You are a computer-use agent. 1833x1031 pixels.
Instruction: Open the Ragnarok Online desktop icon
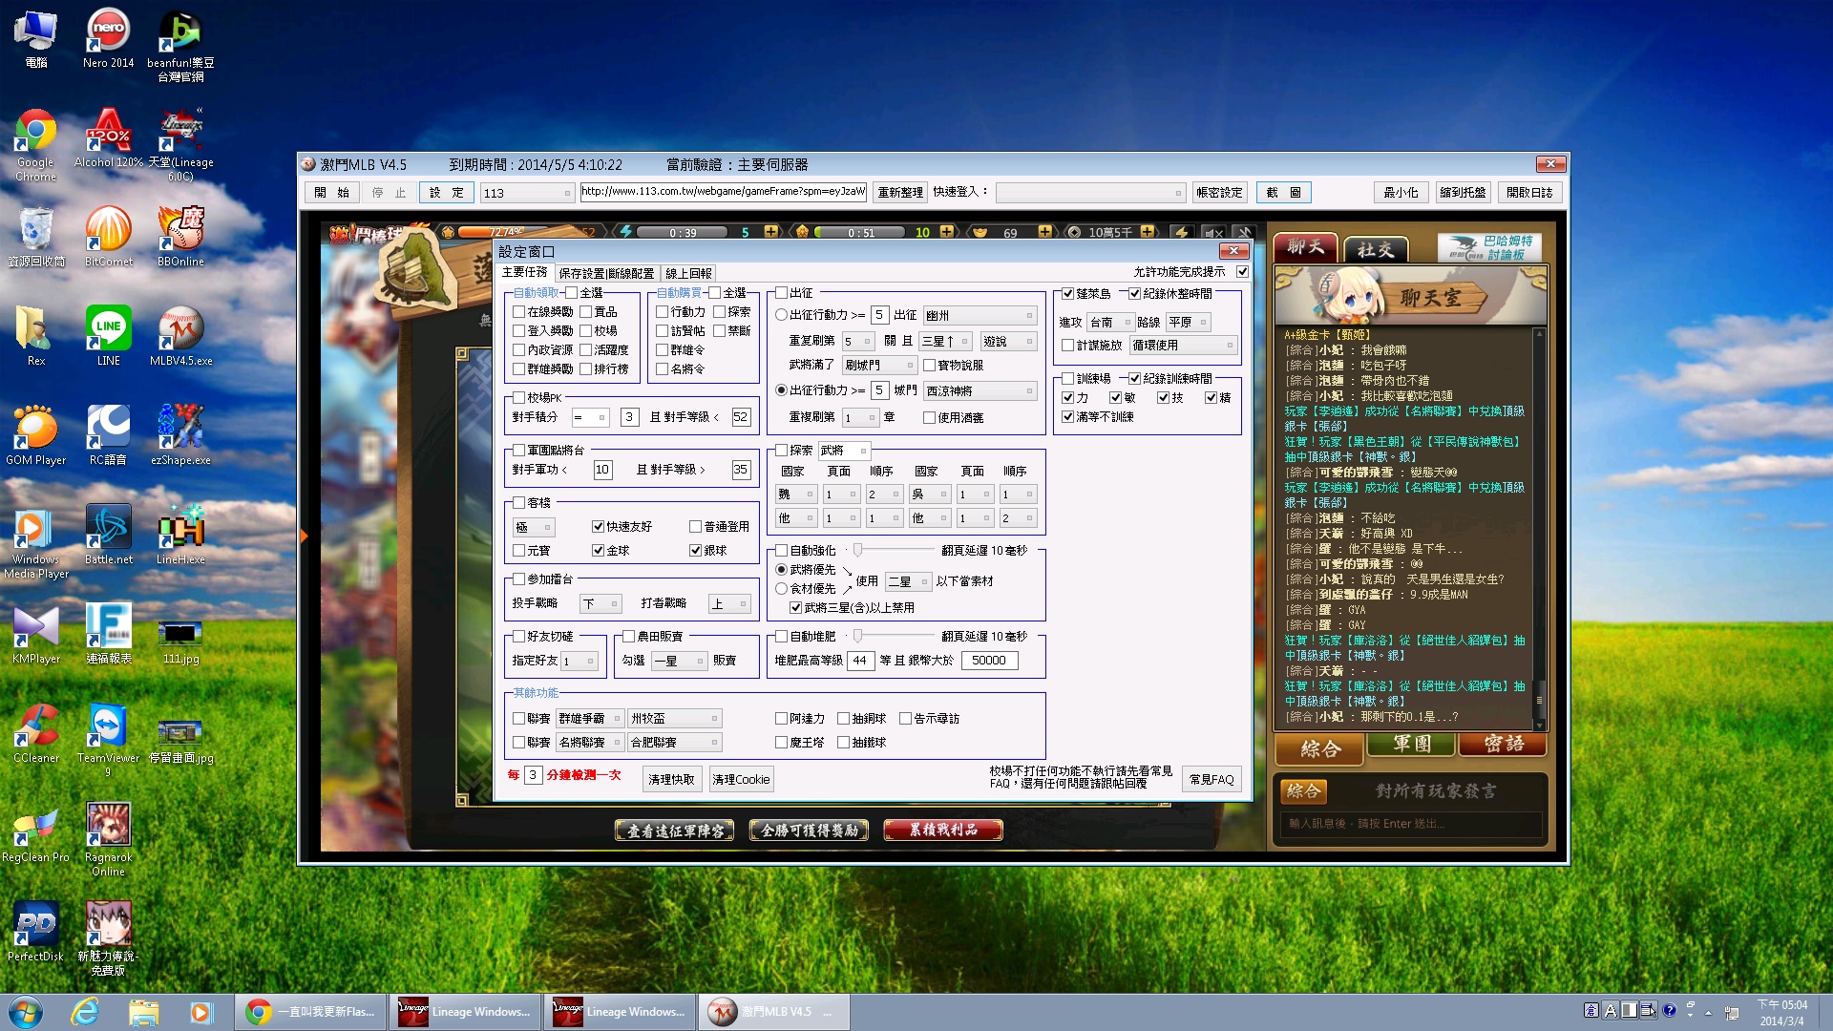coord(108,839)
